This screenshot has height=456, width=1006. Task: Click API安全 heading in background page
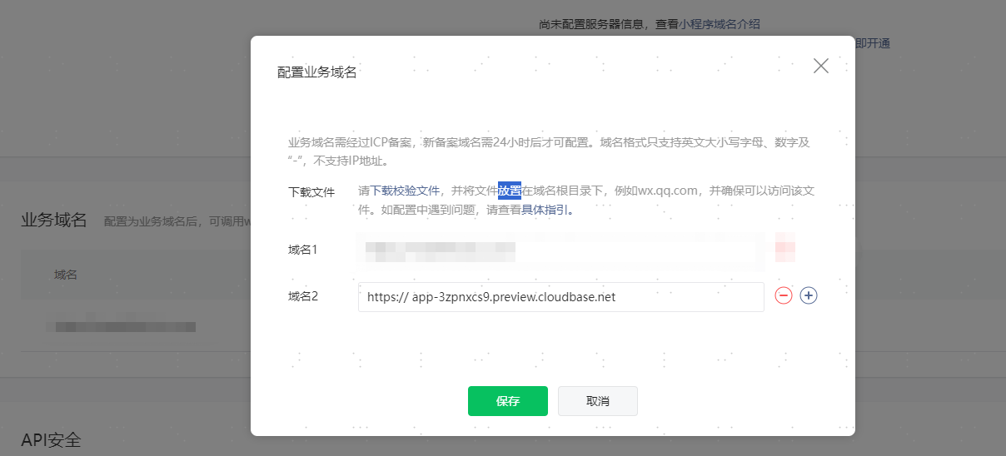[52, 440]
